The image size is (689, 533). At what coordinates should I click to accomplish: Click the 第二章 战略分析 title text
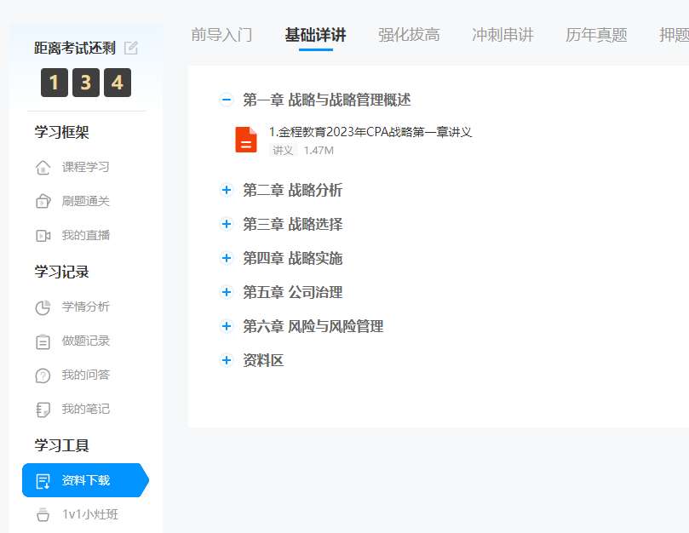tap(292, 190)
